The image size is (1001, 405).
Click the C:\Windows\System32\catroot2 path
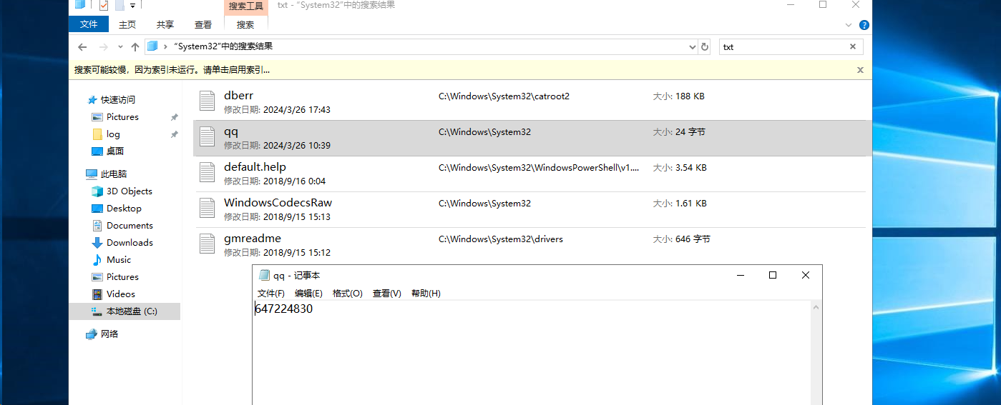coord(504,96)
